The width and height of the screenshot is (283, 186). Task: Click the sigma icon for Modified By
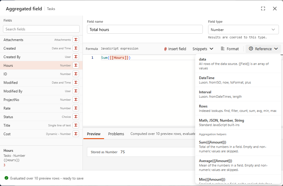[x=76, y=91]
